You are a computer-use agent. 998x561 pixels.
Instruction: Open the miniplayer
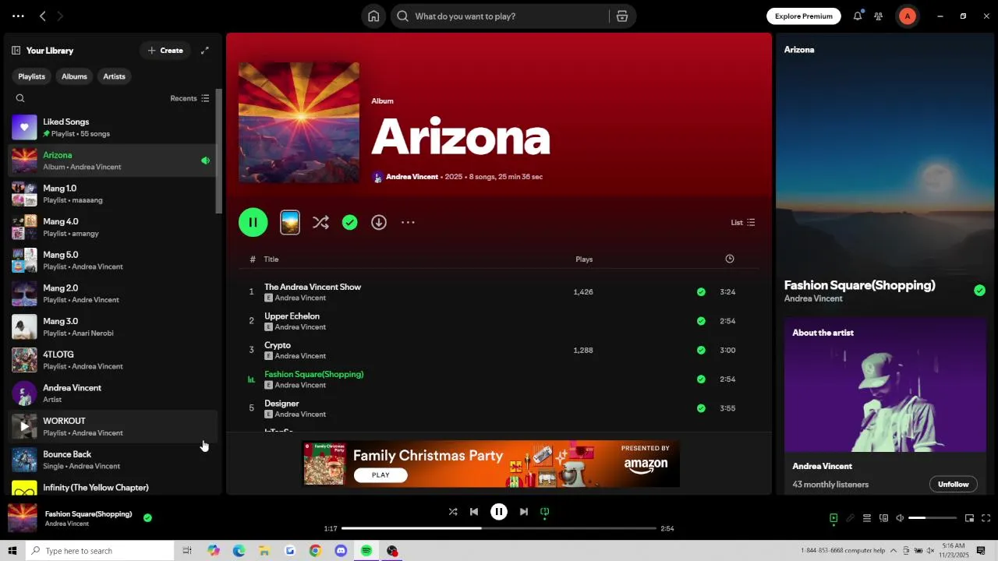coord(969,518)
